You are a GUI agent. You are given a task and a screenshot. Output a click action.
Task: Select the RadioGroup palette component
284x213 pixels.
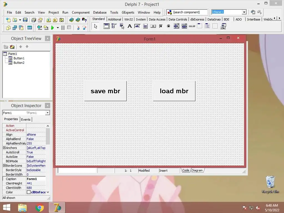207,26
